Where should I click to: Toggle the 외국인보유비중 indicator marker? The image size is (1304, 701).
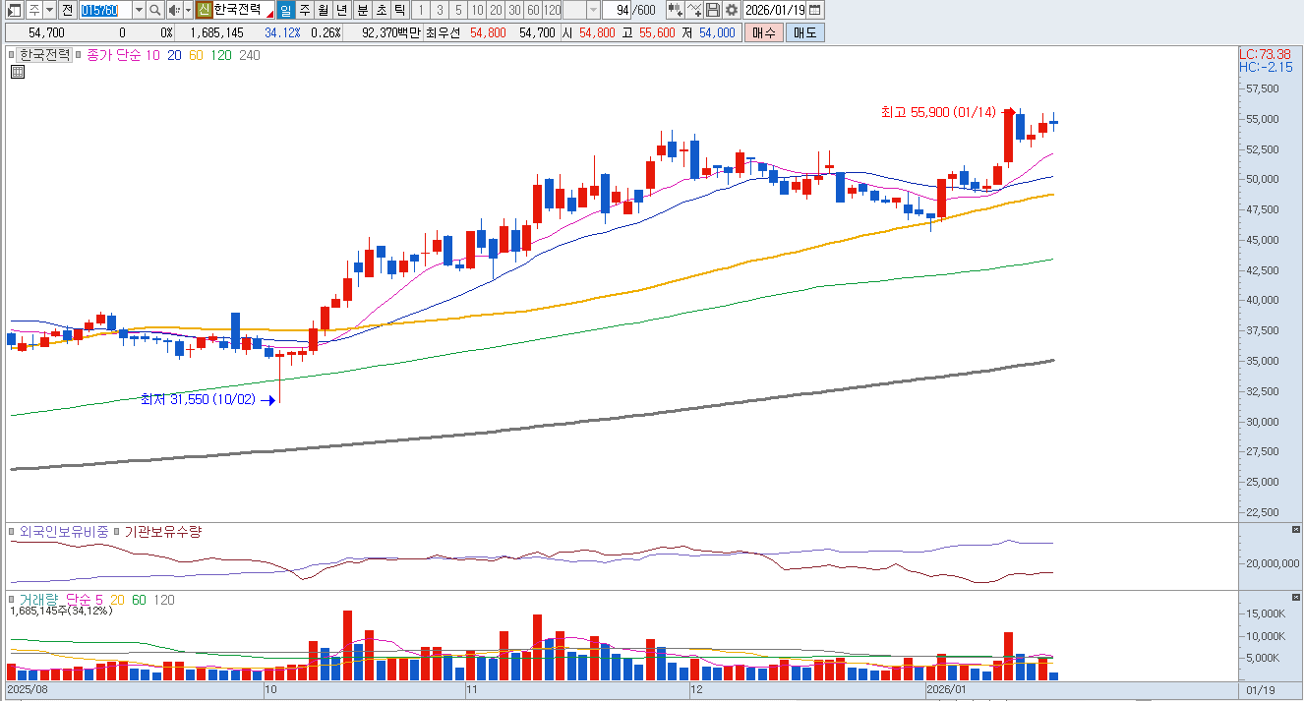pyautogui.click(x=13, y=532)
